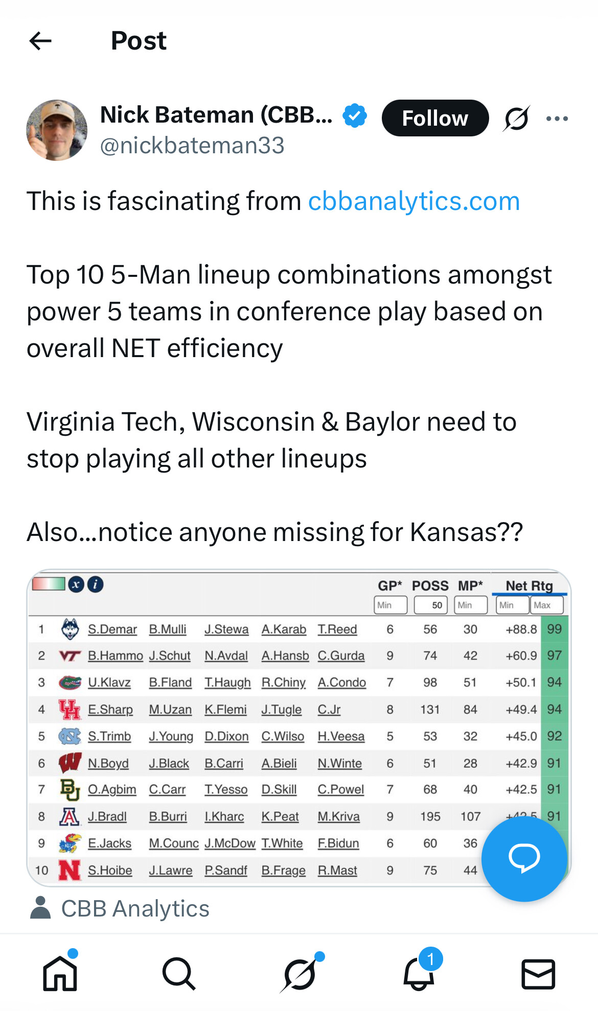Open Grok in the bottom navigation

point(299,973)
